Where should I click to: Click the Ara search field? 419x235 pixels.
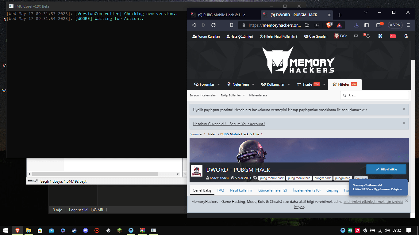pyautogui.click(x=374, y=95)
